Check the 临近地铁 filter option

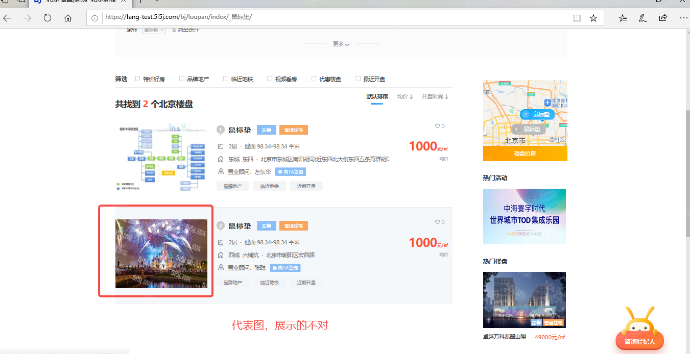tap(226, 79)
